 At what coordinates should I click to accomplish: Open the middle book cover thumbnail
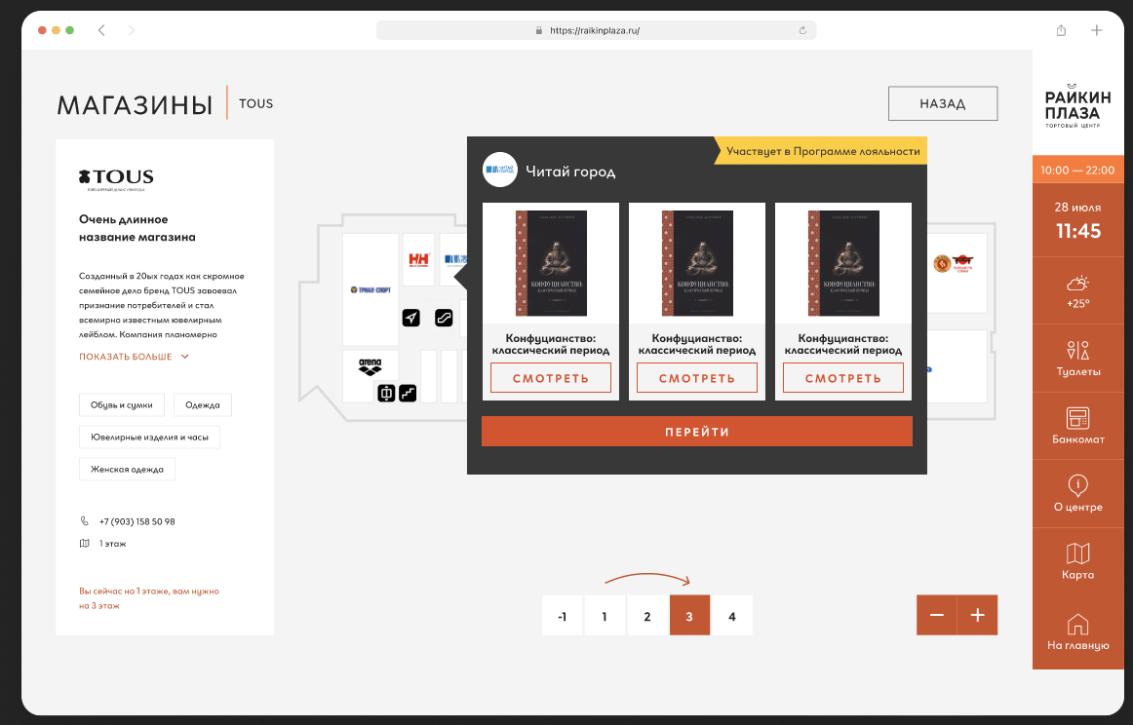tap(697, 263)
